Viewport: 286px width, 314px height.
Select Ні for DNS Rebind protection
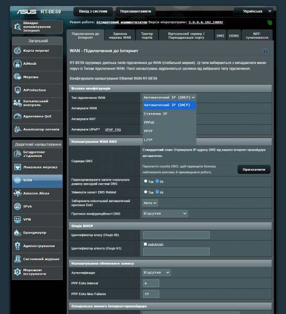click(x=157, y=192)
